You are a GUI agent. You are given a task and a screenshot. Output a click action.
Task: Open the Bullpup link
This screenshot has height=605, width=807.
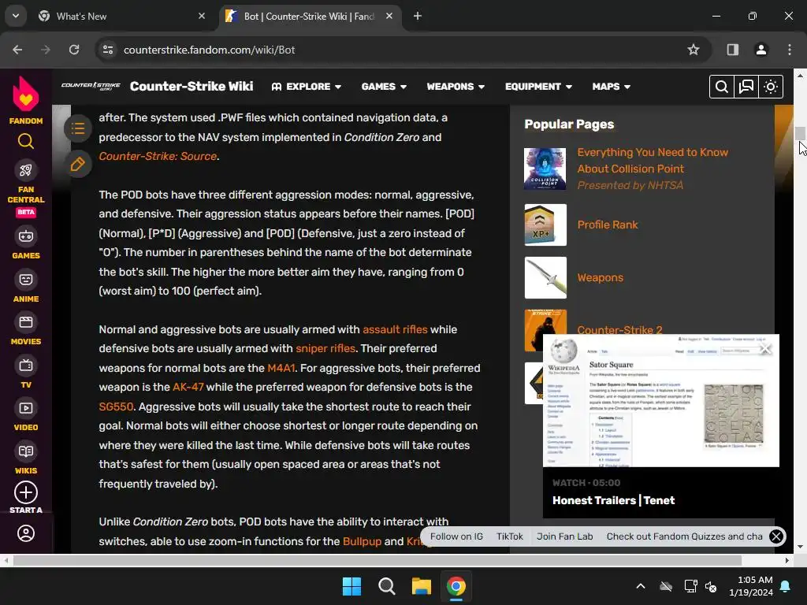pyautogui.click(x=362, y=541)
